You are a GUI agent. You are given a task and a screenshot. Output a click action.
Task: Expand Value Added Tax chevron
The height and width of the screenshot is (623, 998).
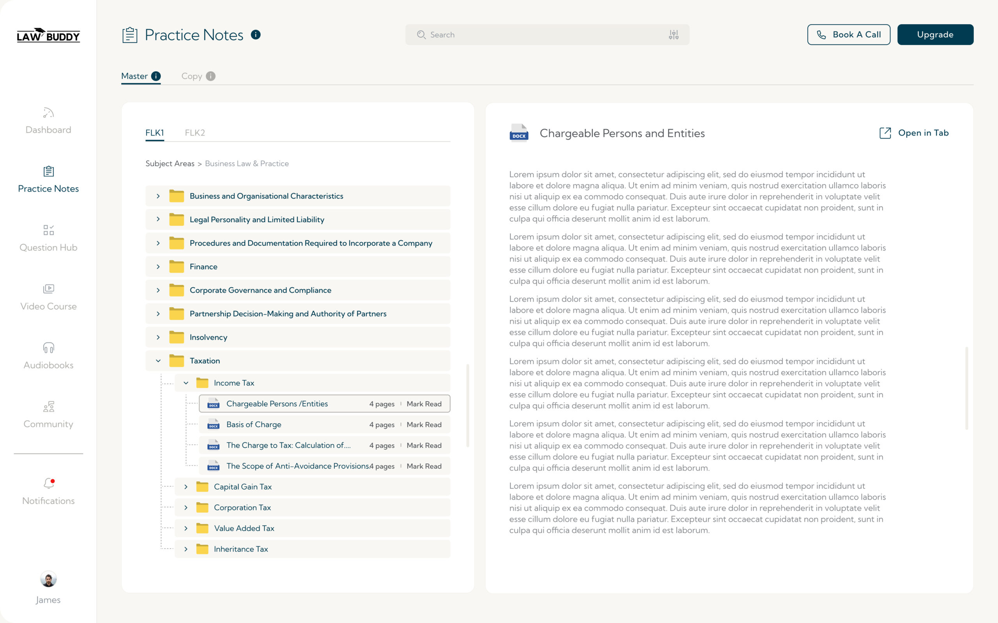tap(186, 528)
